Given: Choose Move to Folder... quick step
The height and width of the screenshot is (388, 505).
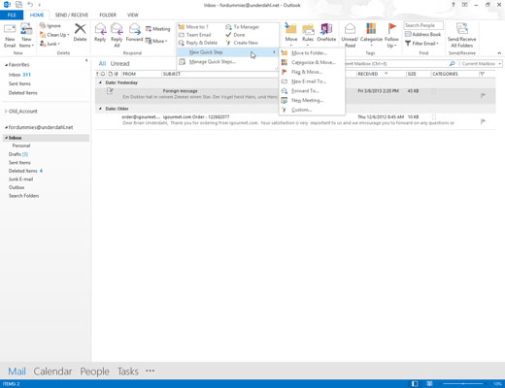Looking at the screenshot, I should (x=312, y=52).
